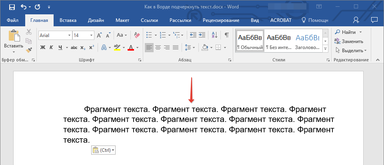The width and height of the screenshot is (384, 165).
Task: Open the Arial font name dropdown
Action: pos(69,35)
